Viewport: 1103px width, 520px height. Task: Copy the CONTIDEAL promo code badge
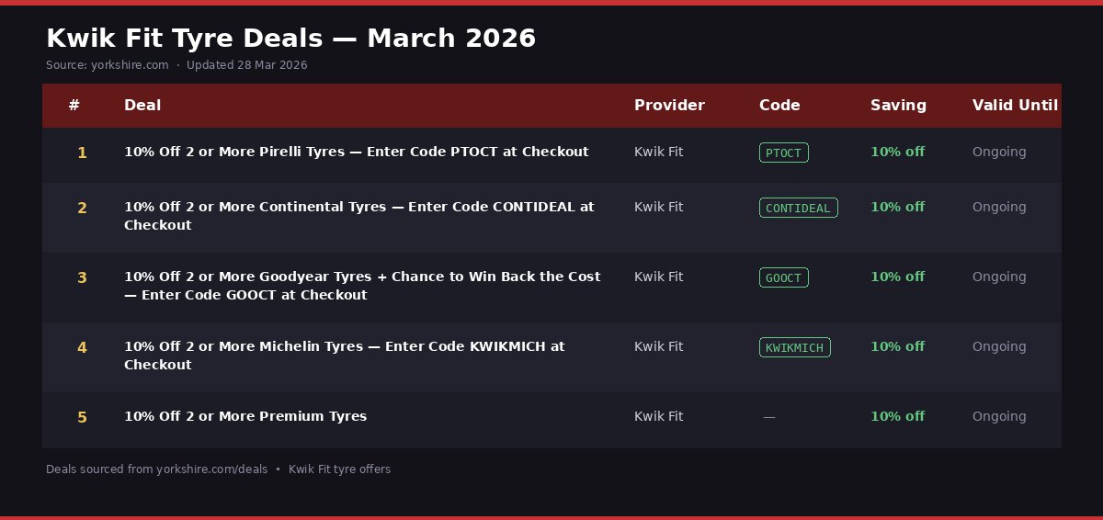pyautogui.click(x=798, y=208)
